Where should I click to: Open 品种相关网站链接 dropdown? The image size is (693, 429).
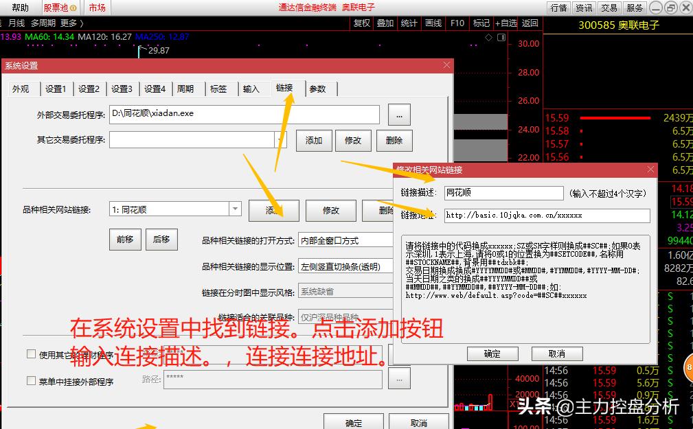coord(235,209)
